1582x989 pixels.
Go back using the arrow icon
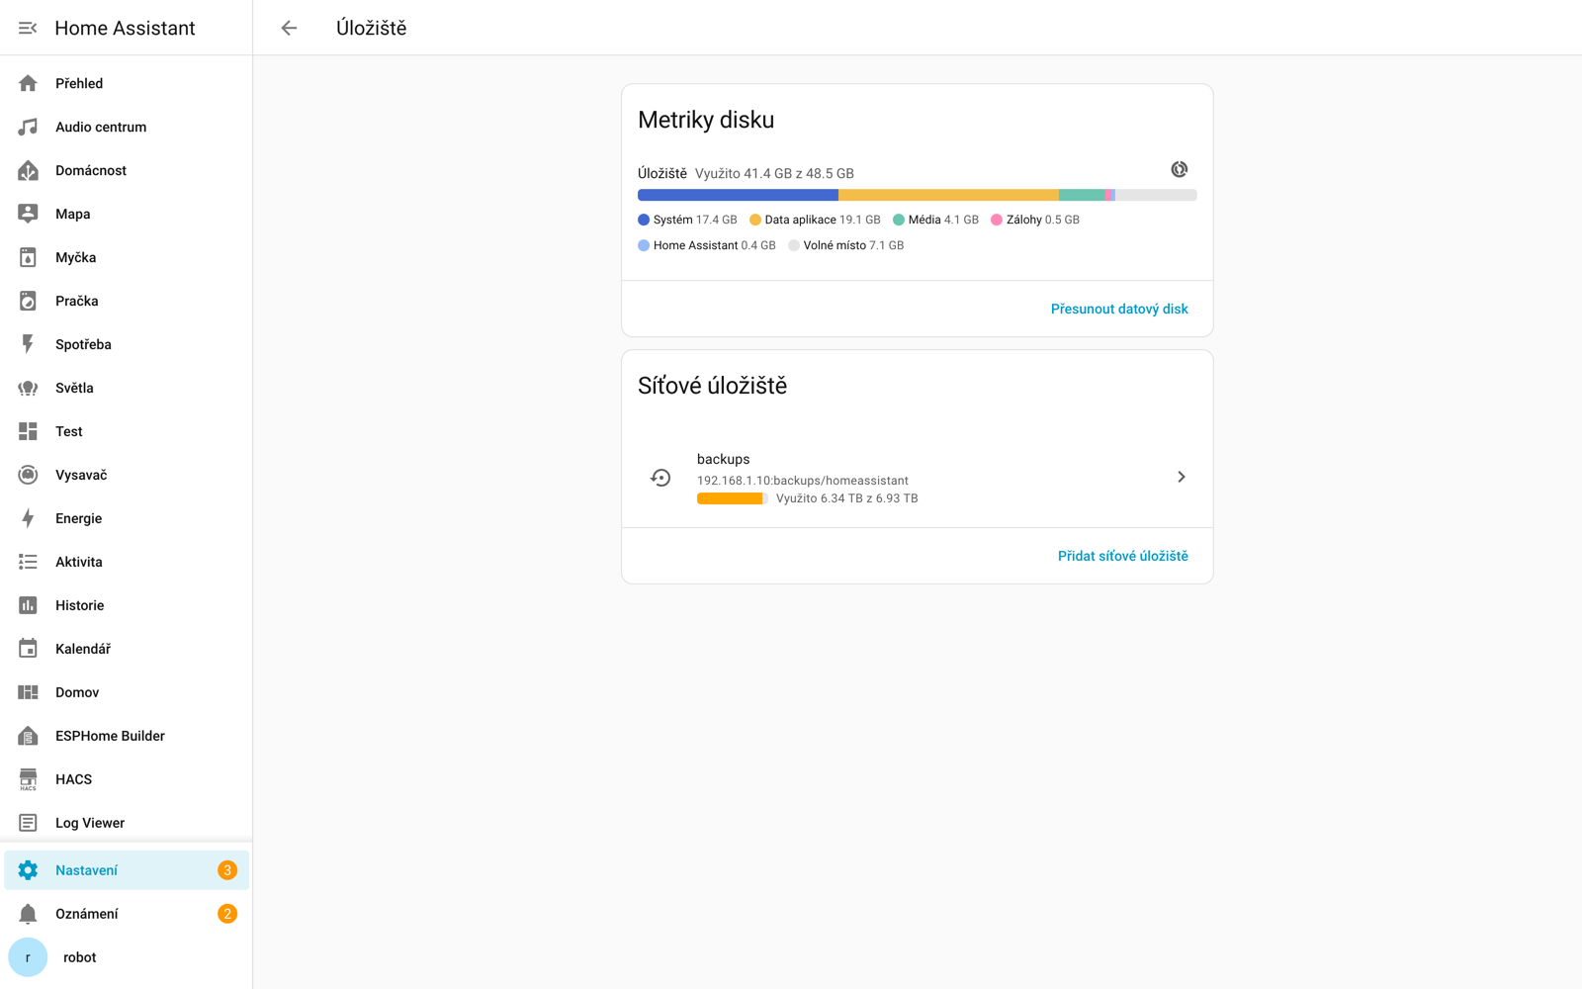pos(289,28)
